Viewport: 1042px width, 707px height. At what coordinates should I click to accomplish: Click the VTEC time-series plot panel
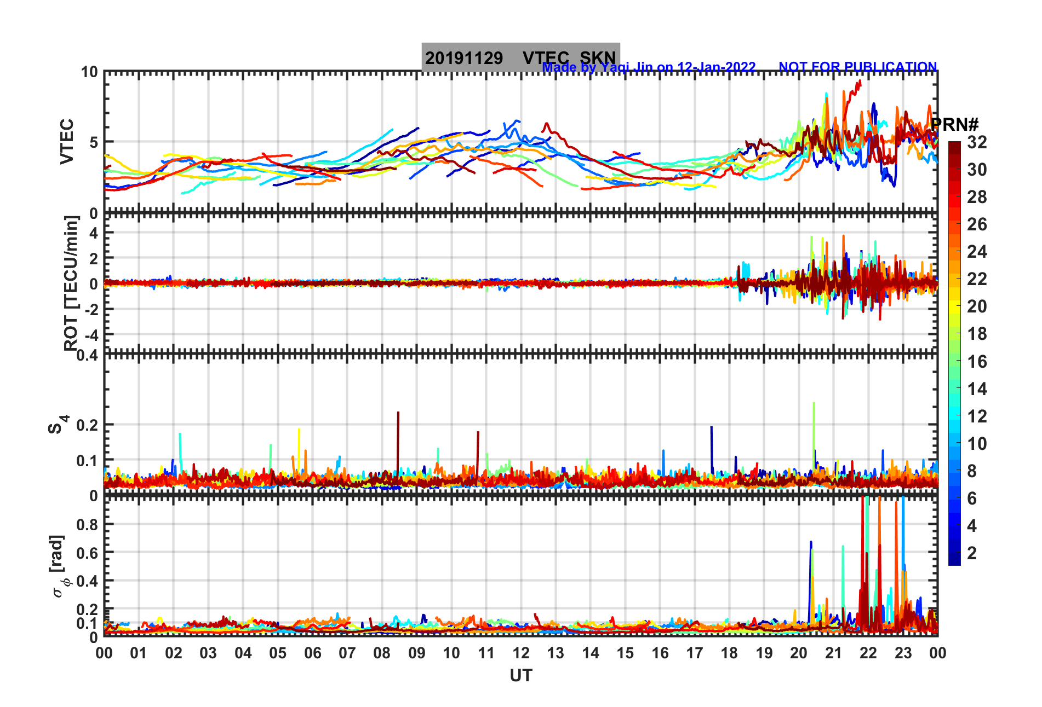521,142
